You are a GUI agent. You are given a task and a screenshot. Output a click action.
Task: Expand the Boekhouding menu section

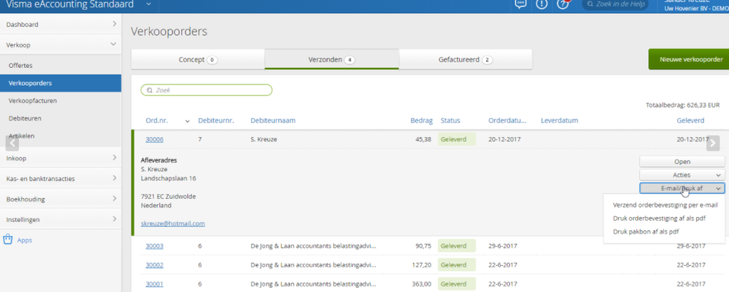[61, 199]
